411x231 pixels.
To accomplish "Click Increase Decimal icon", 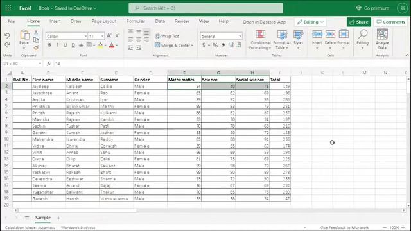I will pos(231,46).
